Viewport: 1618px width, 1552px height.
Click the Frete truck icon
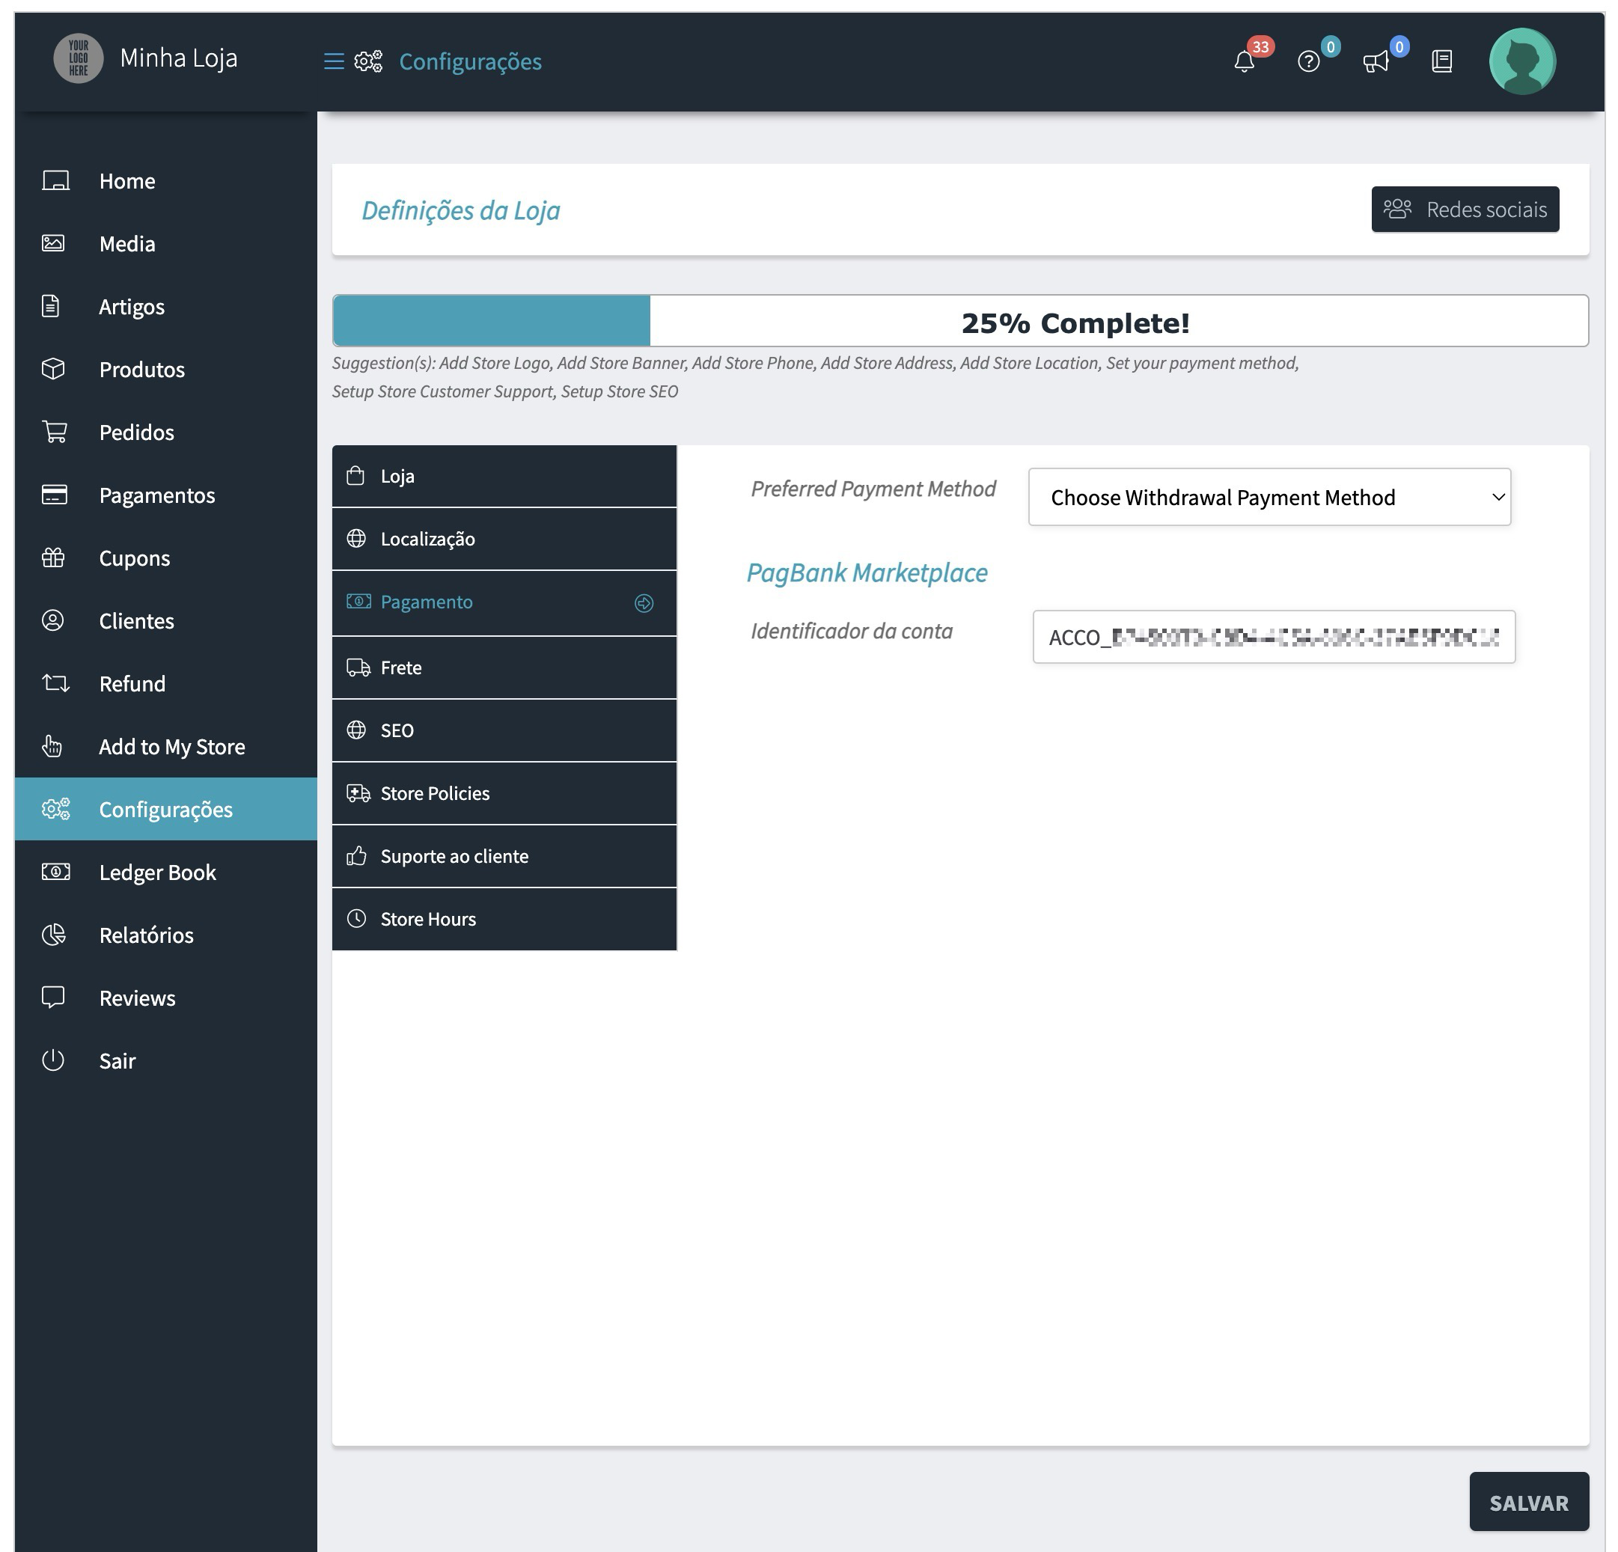coord(358,667)
